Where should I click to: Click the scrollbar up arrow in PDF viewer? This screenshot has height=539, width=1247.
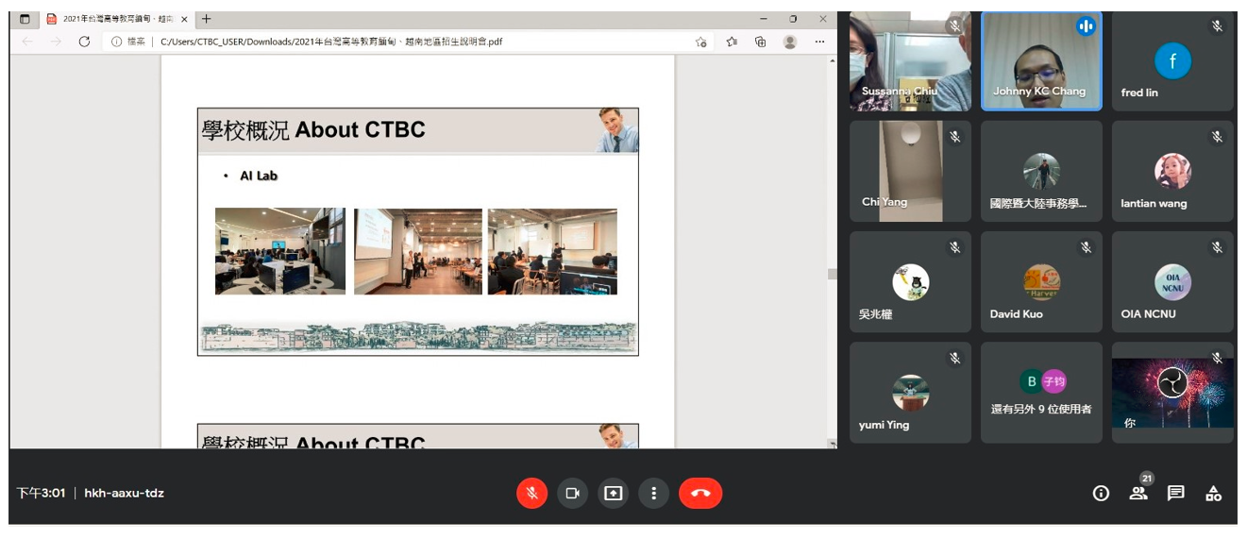pos(832,61)
